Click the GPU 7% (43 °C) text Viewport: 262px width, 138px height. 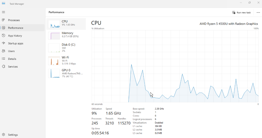[x=67, y=77]
